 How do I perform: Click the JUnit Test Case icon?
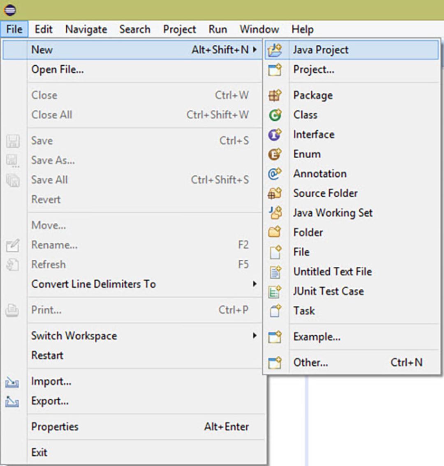click(275, 291)
